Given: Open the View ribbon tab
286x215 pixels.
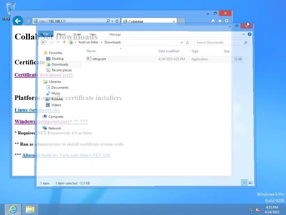Looking at the screenshot, I should point(93,34).
